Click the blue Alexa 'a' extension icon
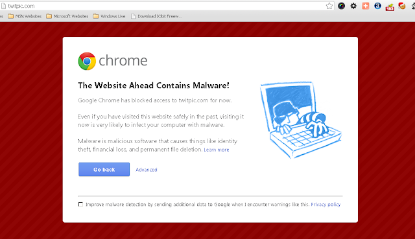415x239 pixels. click(377, 6)
